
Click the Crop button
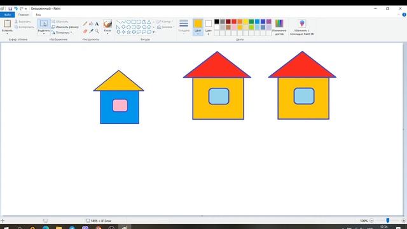[x=60, y=22]
